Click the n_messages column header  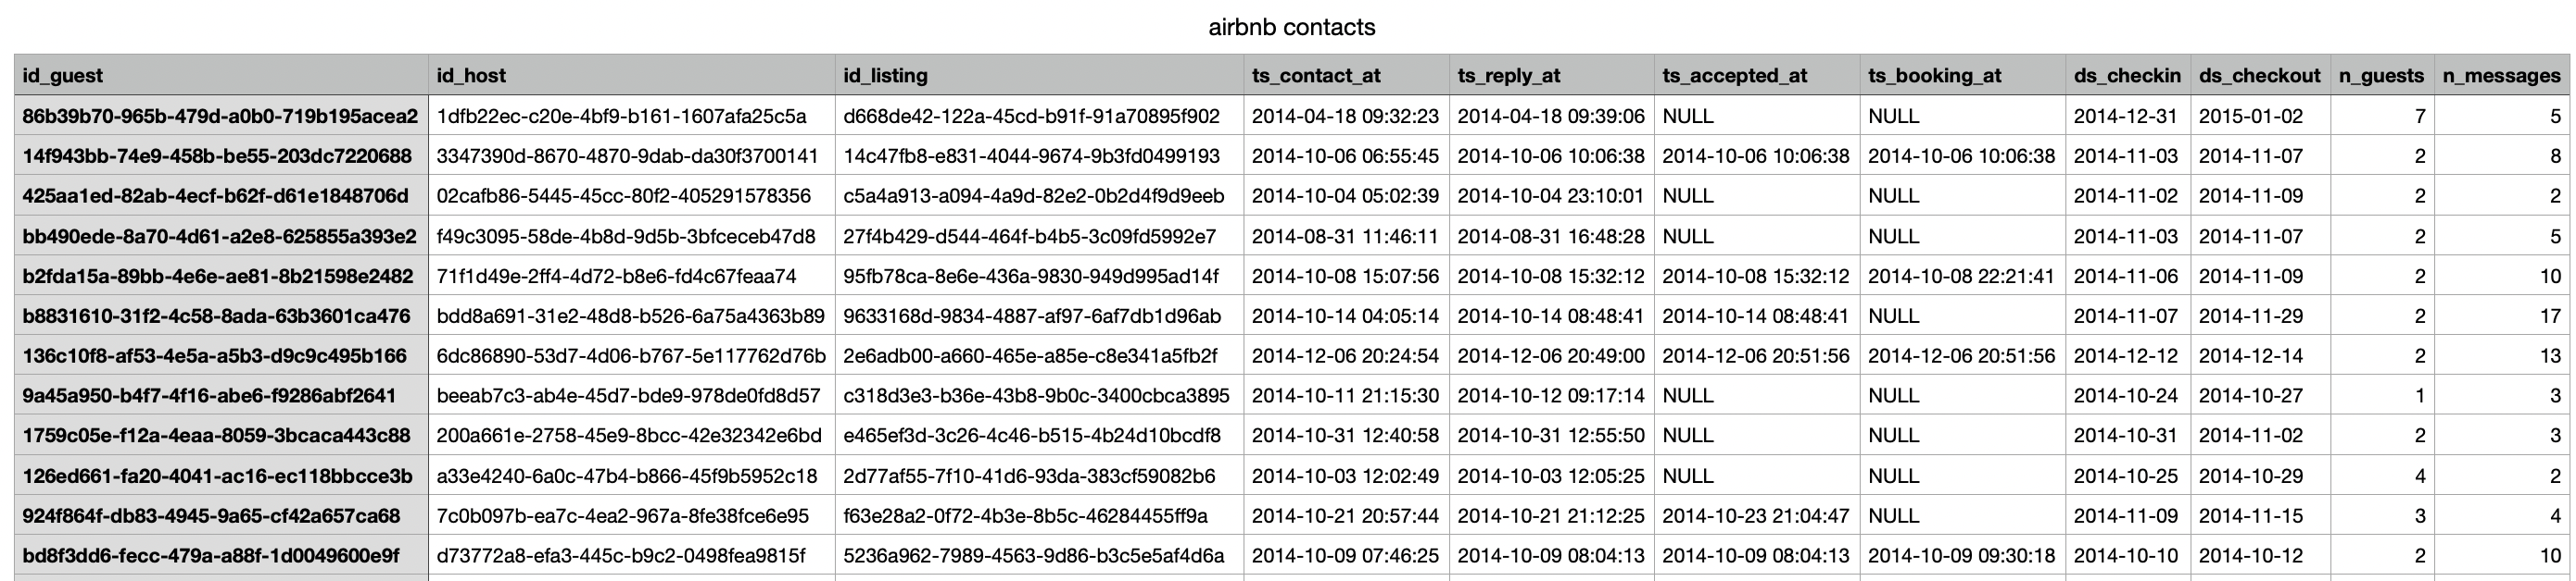(x=2502, y=75)
